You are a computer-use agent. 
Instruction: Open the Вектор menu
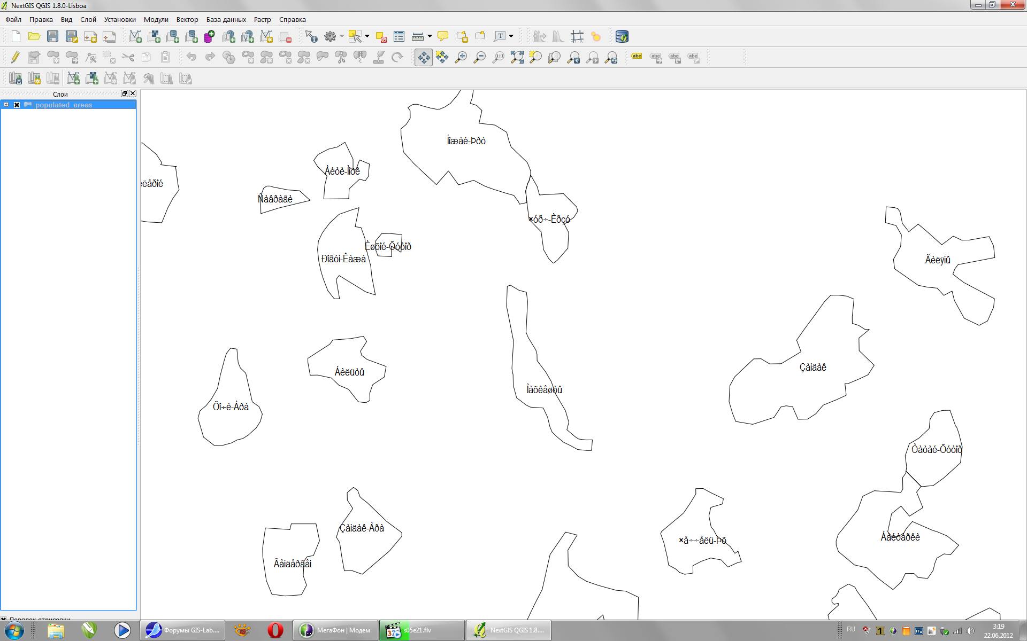(187, 19)
